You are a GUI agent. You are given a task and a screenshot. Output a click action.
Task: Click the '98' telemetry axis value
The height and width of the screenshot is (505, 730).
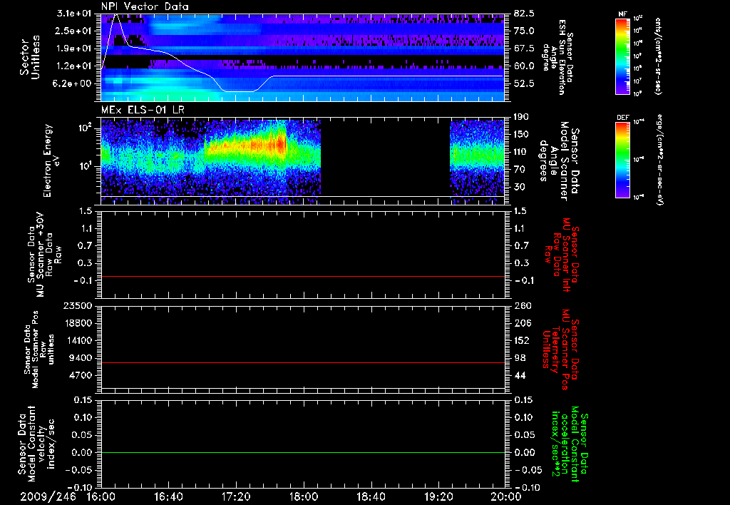click(x=519, y=358)
